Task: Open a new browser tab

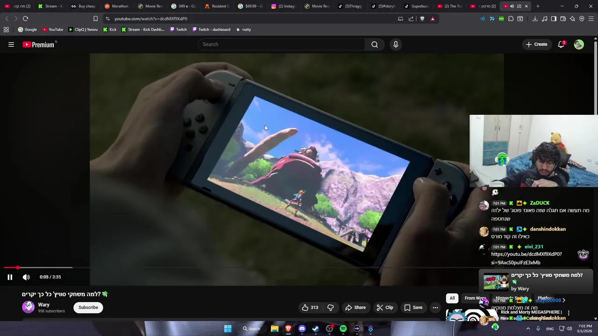Action: [x=538, y=6]
